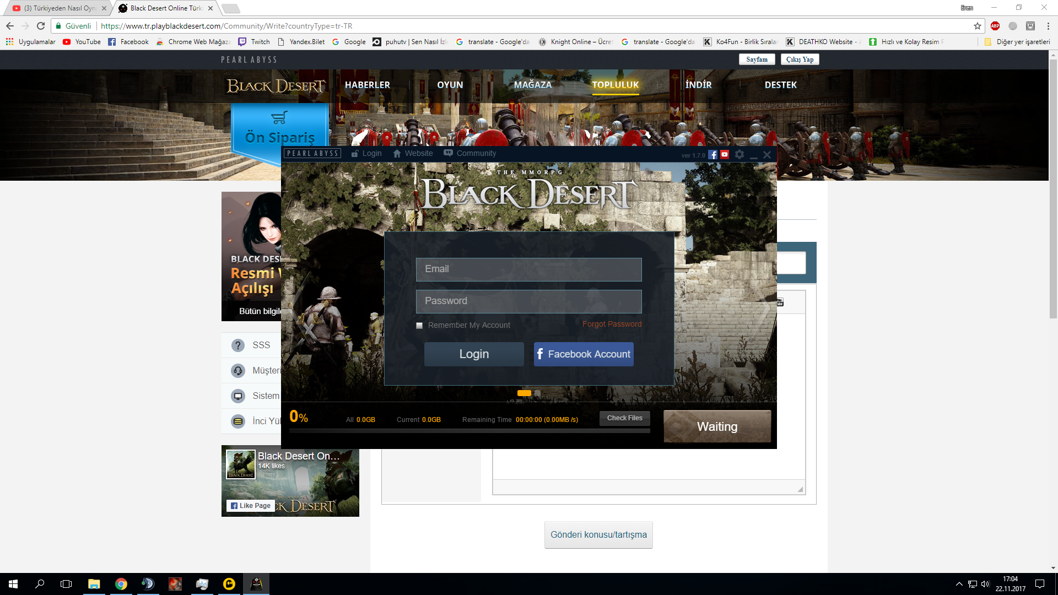This screenshot has width=1058, height=595.
Task: Click the Müşteri headset icon
Action: (x=238, y=371)
